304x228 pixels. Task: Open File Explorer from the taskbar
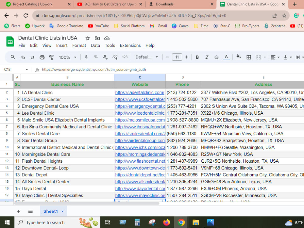coord(195,223)
